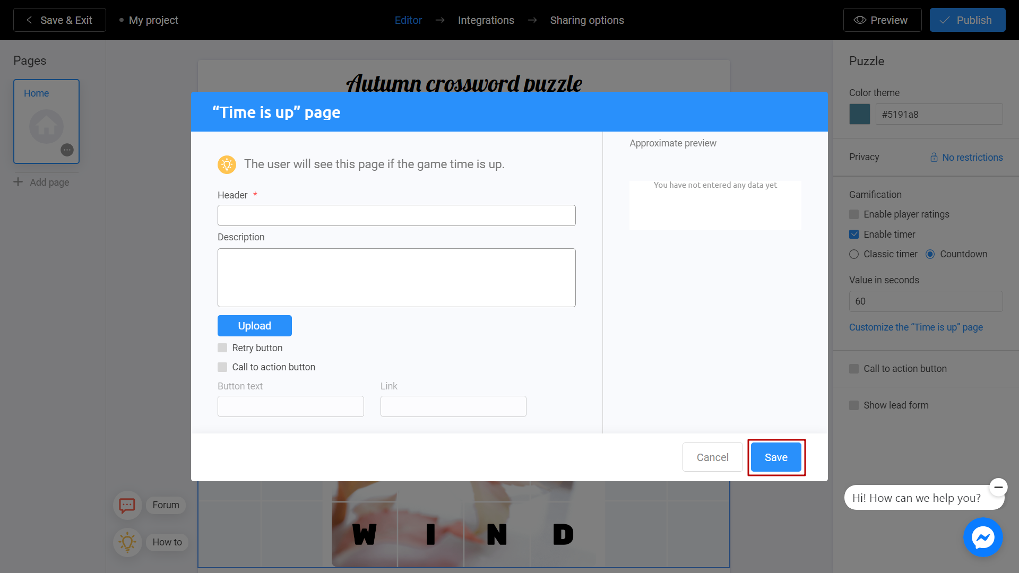The height and width of the screenshot is (573, 1019).
Task: Click the Description text area
Action: click(x=396, y=277)
